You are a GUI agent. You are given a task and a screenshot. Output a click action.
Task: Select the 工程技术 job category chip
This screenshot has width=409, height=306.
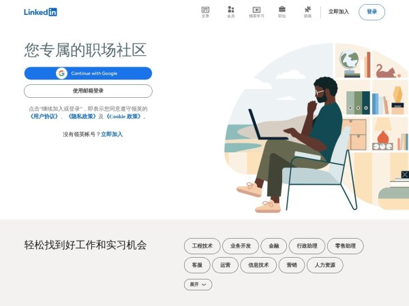(x=202, y=246)
